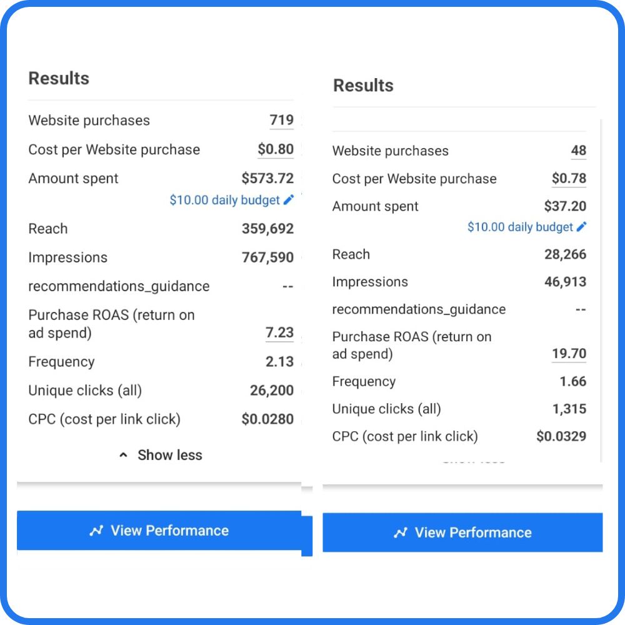This screenshot has width=625, height=625.
Task: Collapse results using Show less chevron
Action: pyautogui.click(x=124, y=455)
